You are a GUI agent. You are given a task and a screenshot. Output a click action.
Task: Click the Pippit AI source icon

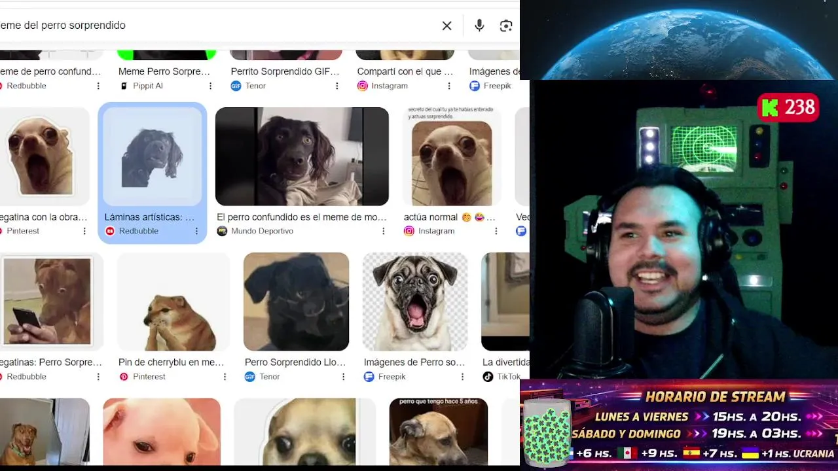124,86
